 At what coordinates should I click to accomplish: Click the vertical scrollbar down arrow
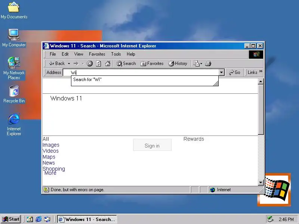[x=261, y=182]
